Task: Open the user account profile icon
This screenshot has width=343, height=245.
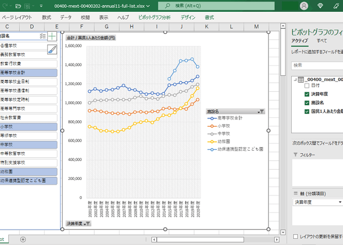Action: coord(304,6)
